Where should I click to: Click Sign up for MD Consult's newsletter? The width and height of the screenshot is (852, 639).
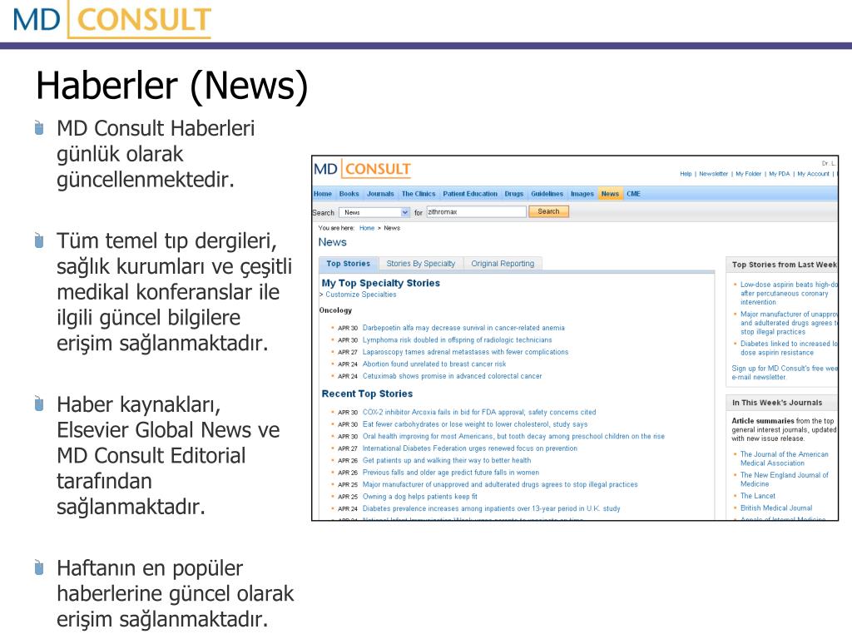(x=785, y=373)
